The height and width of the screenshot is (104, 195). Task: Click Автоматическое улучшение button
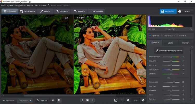point(169,51)
